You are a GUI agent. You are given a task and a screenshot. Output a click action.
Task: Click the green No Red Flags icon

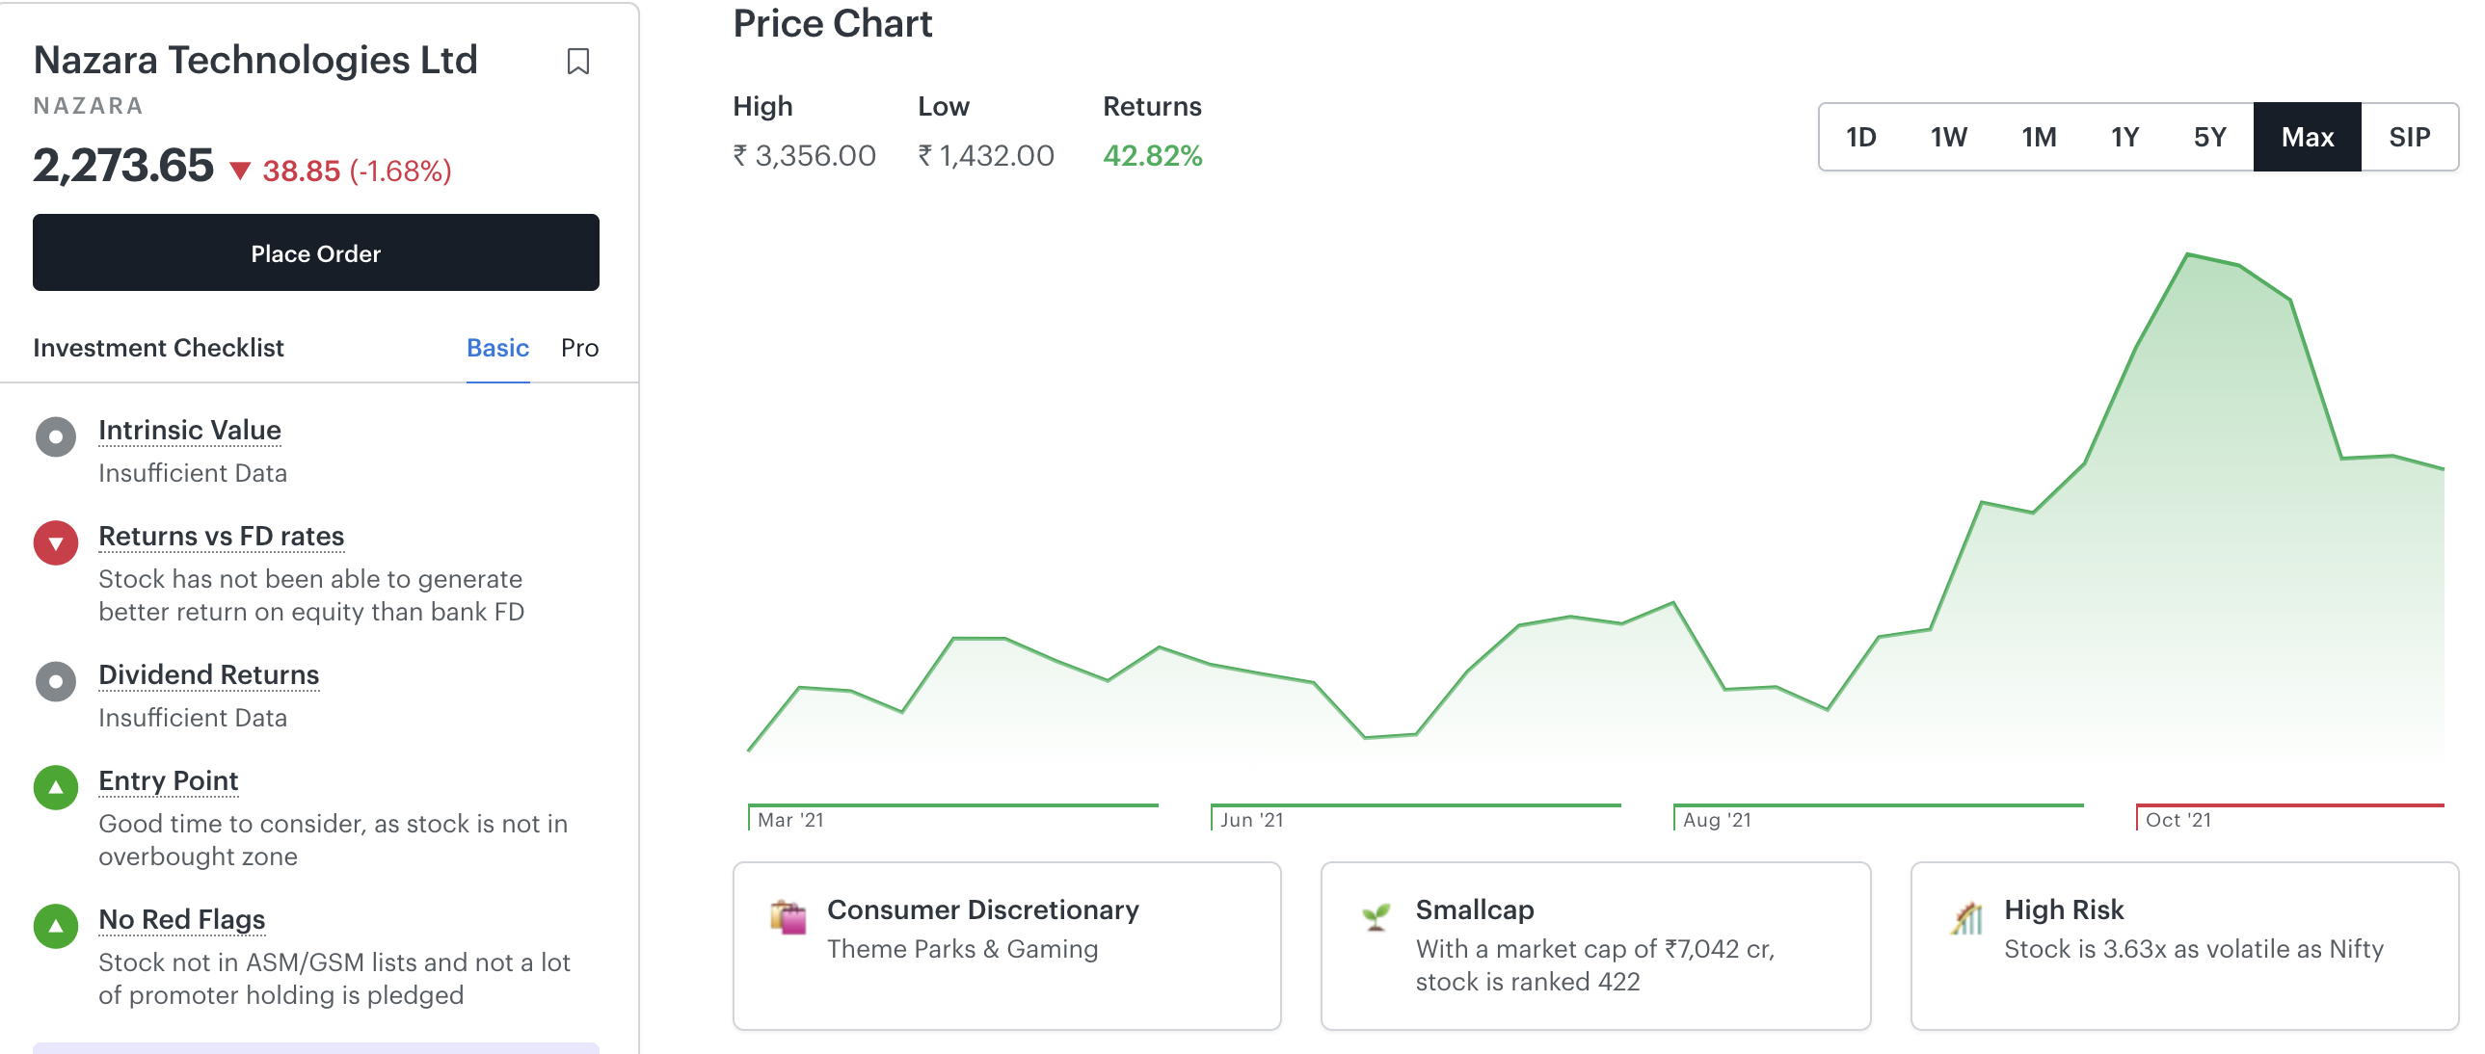[x=56, y=927]
